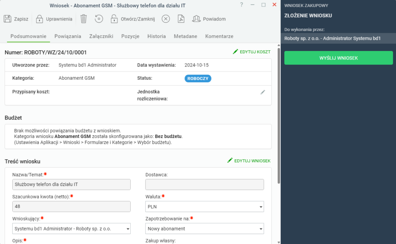Click Szacunkowa kwota (netto) field
The width and height of the screenshot is (396, 244).
[x=72, y=206]
